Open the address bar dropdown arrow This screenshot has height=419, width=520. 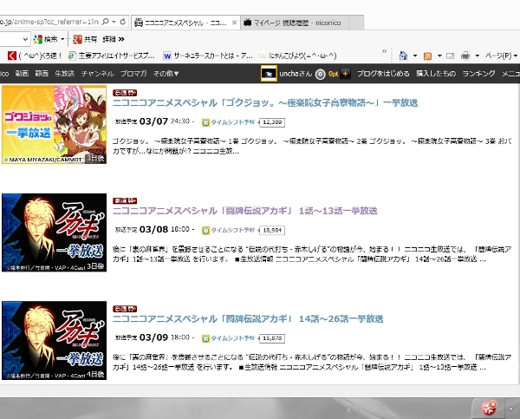114,22
